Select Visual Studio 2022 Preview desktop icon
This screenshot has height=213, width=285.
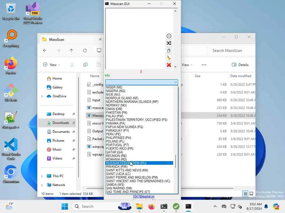tap(33, 13)
